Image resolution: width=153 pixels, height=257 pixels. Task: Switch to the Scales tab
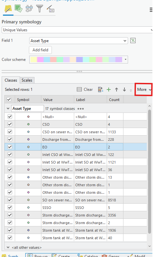coord(27,80)
